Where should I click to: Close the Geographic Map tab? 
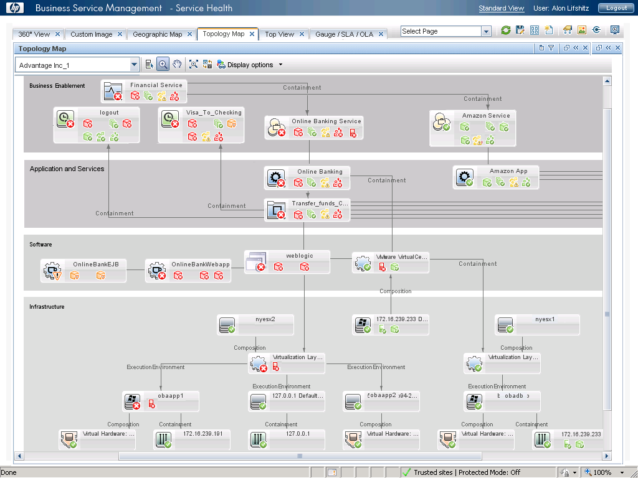coord(189,34)
